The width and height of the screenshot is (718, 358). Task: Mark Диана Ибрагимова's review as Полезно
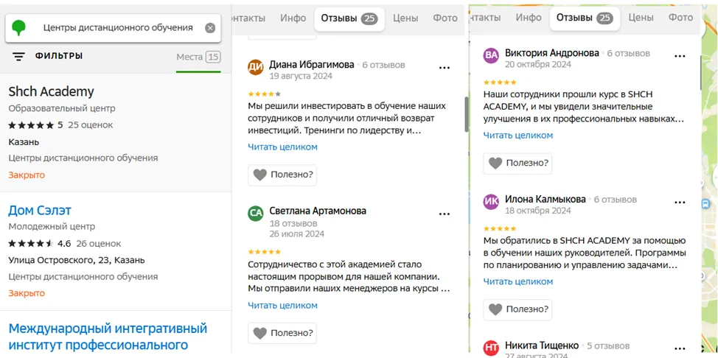(x=282, y=175)
